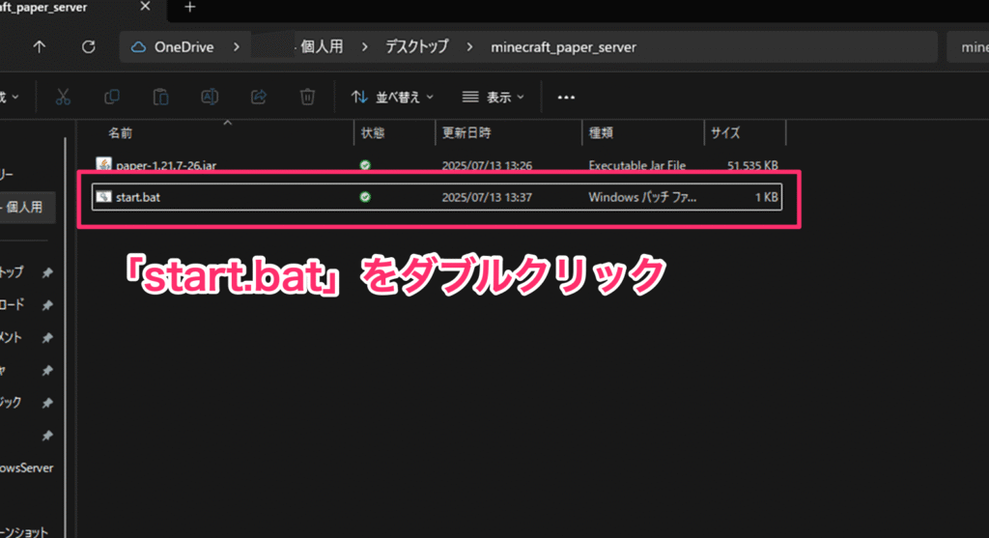989x538 pixels.
Task: Select WindowsServer item in sidebar
Action: 26,468
